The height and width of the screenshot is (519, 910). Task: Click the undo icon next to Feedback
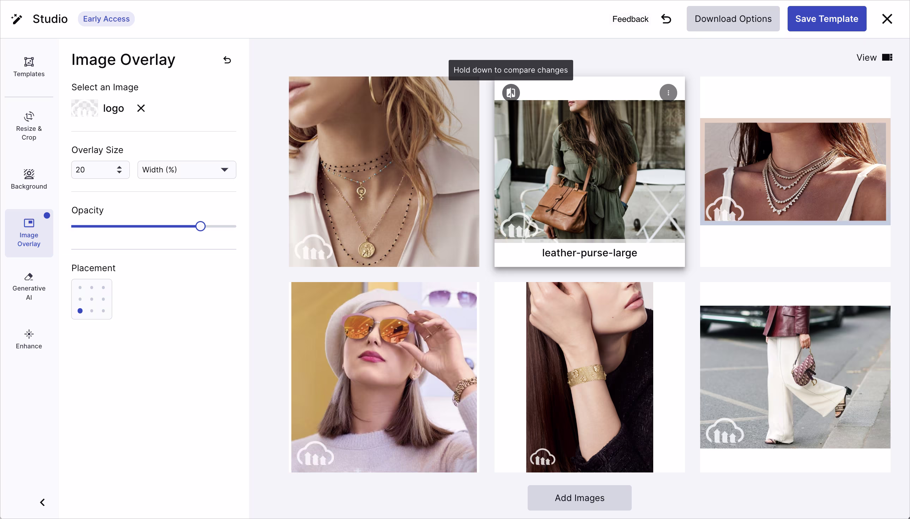666,19
